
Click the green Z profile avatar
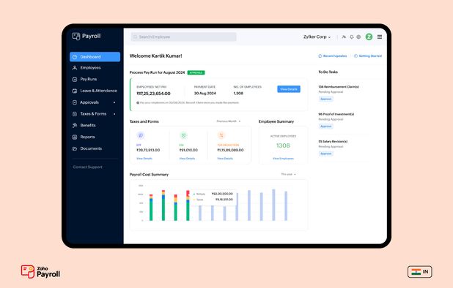(369, 37)
